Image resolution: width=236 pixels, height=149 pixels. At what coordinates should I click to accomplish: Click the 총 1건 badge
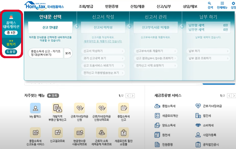tap(11, 33)
